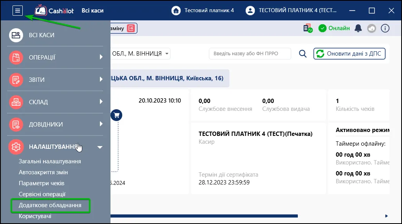Click Таймери офлайну: label
Image resolution: width=402 pixels, height=224 pixels.
pos(360,144)
